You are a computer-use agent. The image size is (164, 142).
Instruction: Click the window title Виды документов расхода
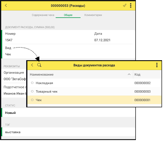point(94,65)
